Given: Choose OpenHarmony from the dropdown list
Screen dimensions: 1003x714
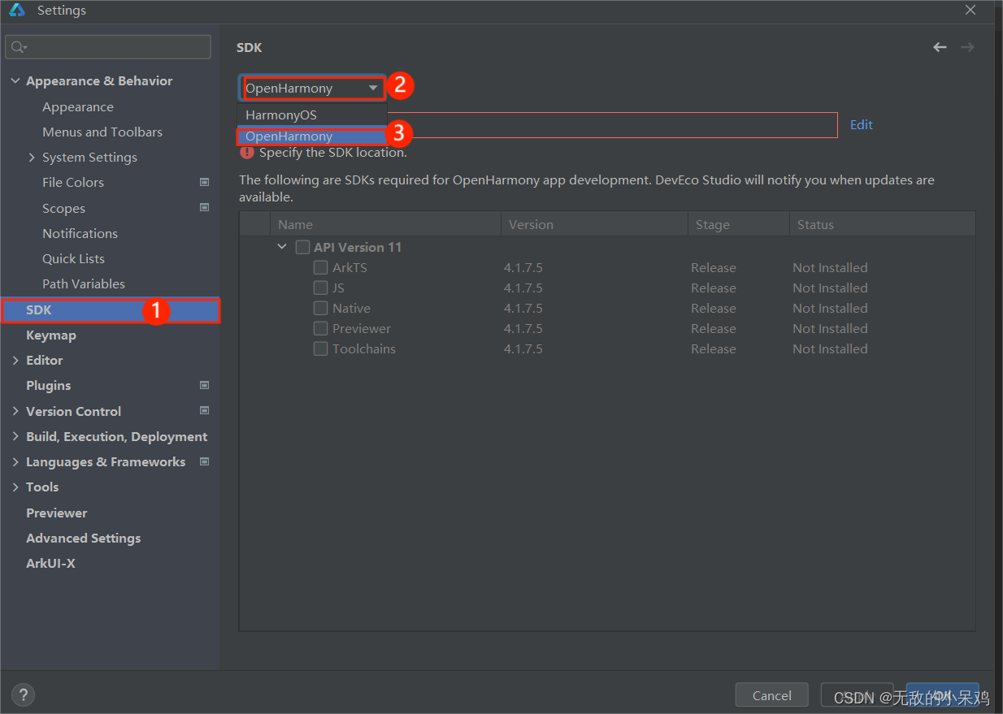Looking at the screenshot, I should pos(312,136).
